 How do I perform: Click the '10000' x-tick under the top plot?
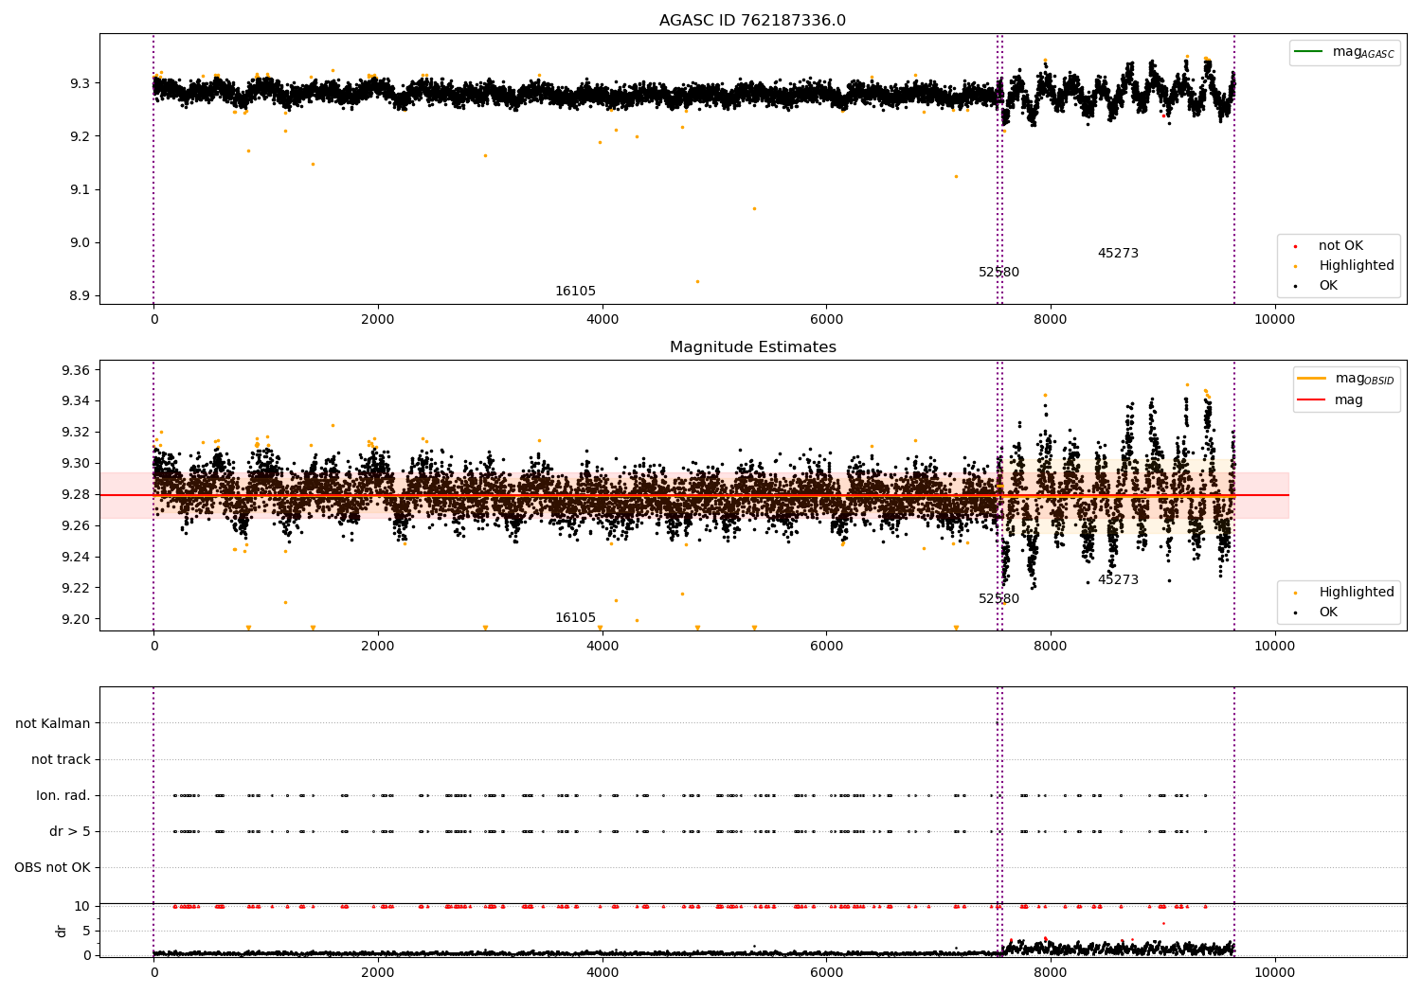1274,319
